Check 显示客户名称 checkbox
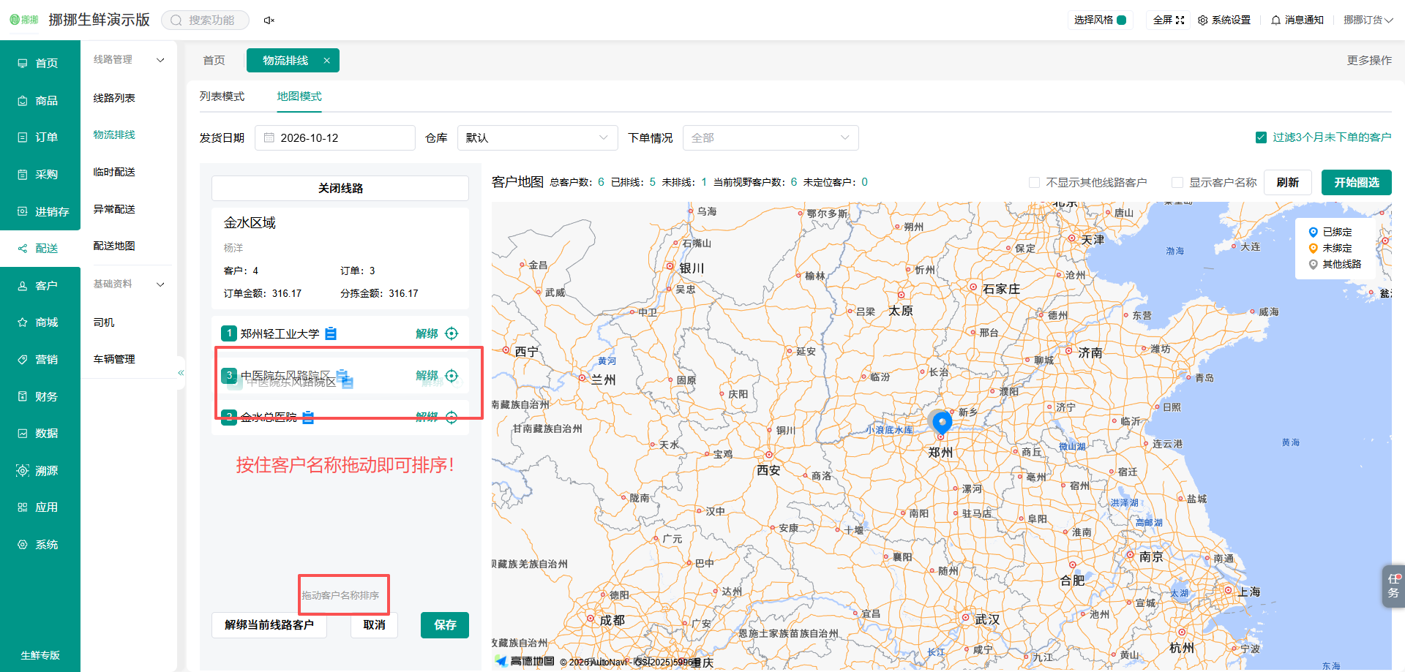Image resolution: width=1405 pixels, height=672 pixels. tap(1177, 183)
